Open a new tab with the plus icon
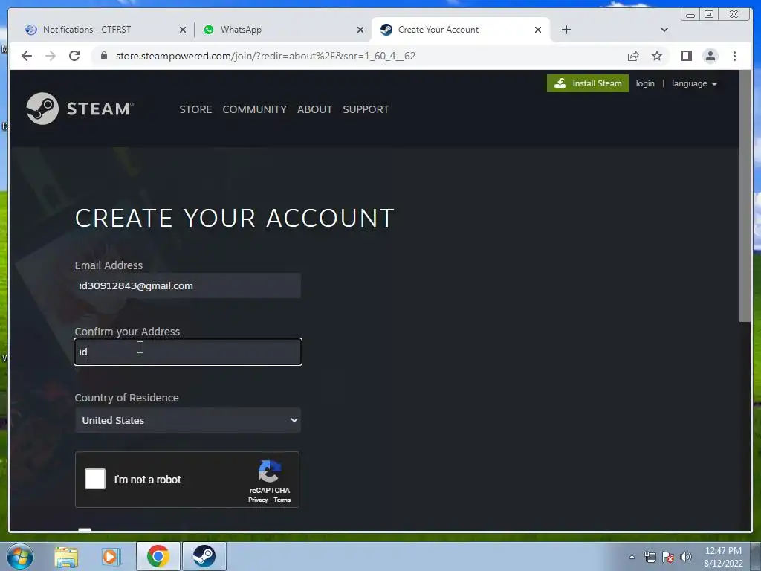The width and height of the screenshot is (761, 571). point(566,30)
